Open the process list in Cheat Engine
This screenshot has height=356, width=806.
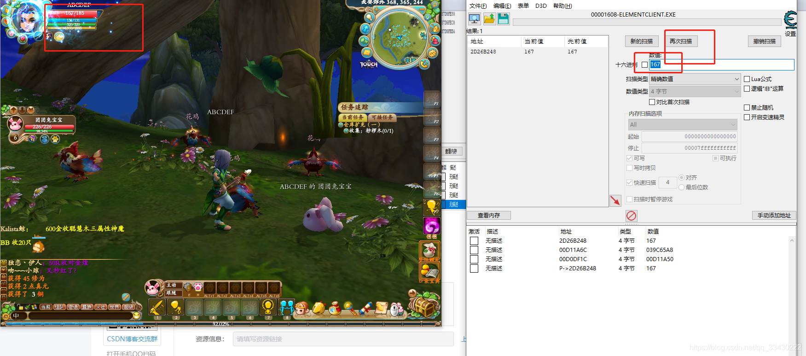(x=475, y=19)
